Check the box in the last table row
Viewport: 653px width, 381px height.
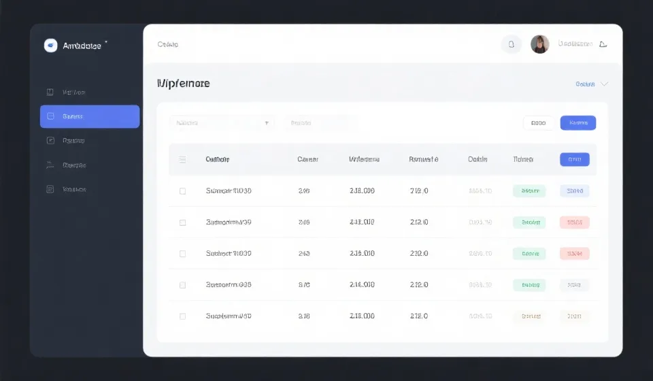pos(182,316)
